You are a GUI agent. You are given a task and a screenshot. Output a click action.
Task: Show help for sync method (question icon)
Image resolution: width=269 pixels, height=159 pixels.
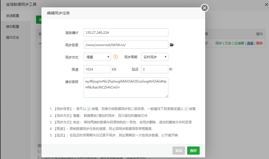click(116, 57)
